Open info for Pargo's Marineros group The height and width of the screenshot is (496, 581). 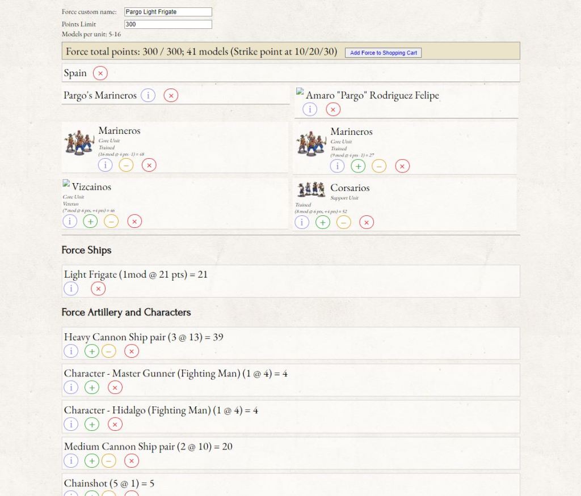[148, 95]
